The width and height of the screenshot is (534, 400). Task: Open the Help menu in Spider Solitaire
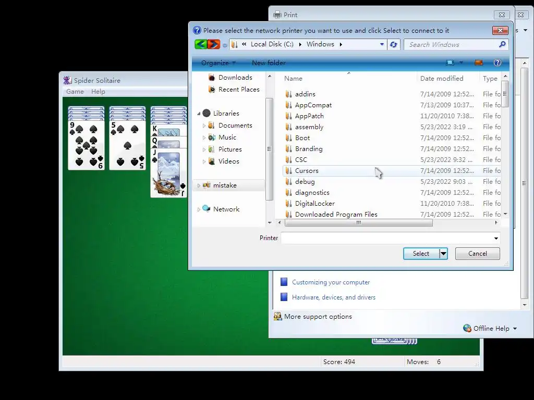(x=98, y=92)
